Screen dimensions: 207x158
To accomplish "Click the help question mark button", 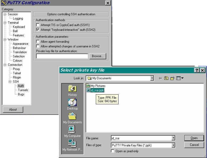I will [197, 70].
